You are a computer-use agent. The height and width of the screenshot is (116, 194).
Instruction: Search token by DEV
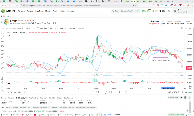pyautogui.click(x=49, y=23)
